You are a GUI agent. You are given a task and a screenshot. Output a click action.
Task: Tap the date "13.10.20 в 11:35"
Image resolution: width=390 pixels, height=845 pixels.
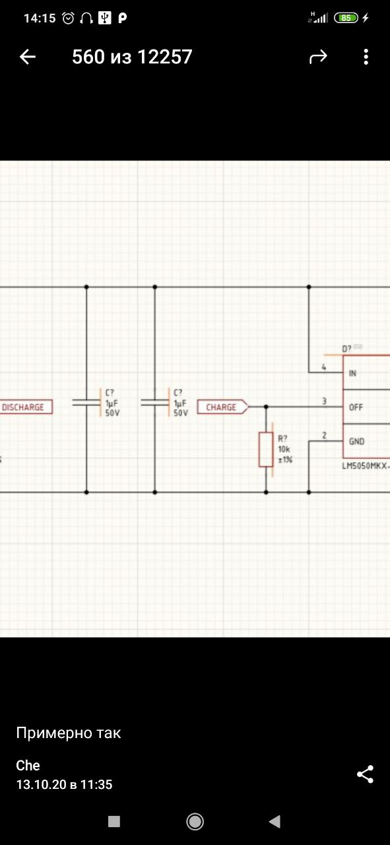pos(64,784)
